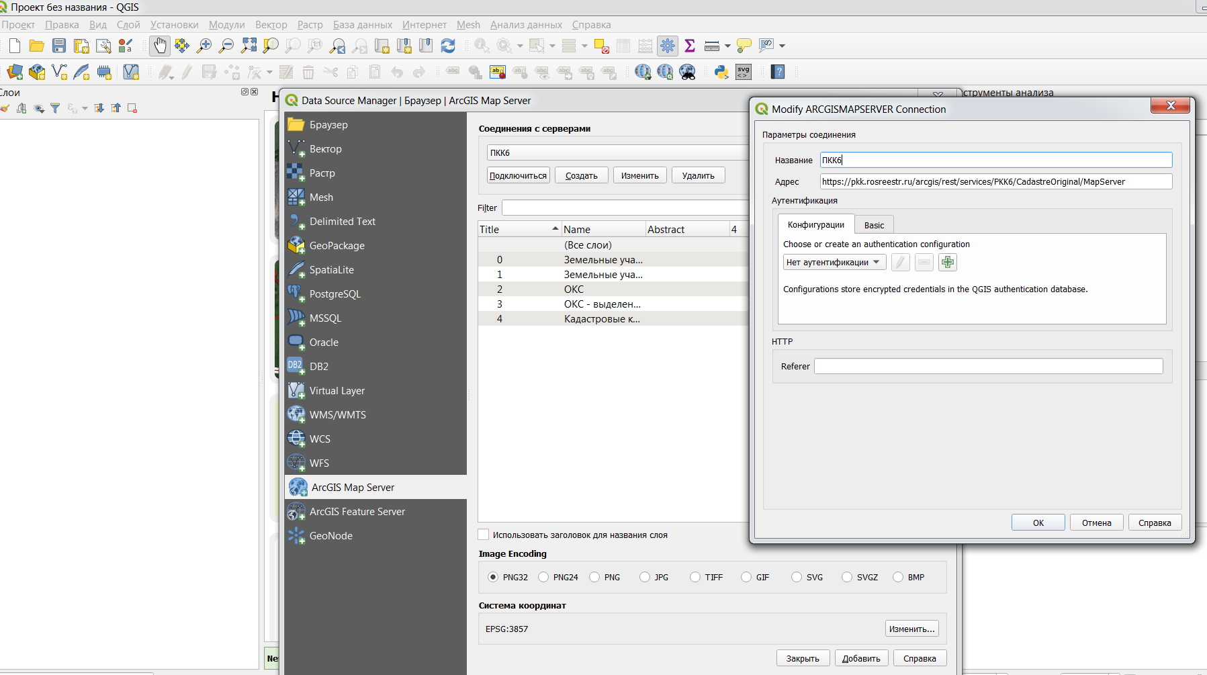Screen dimensions: 1207x675
Task: Select JPG image encoding
Action: click(x=645, y=577)
